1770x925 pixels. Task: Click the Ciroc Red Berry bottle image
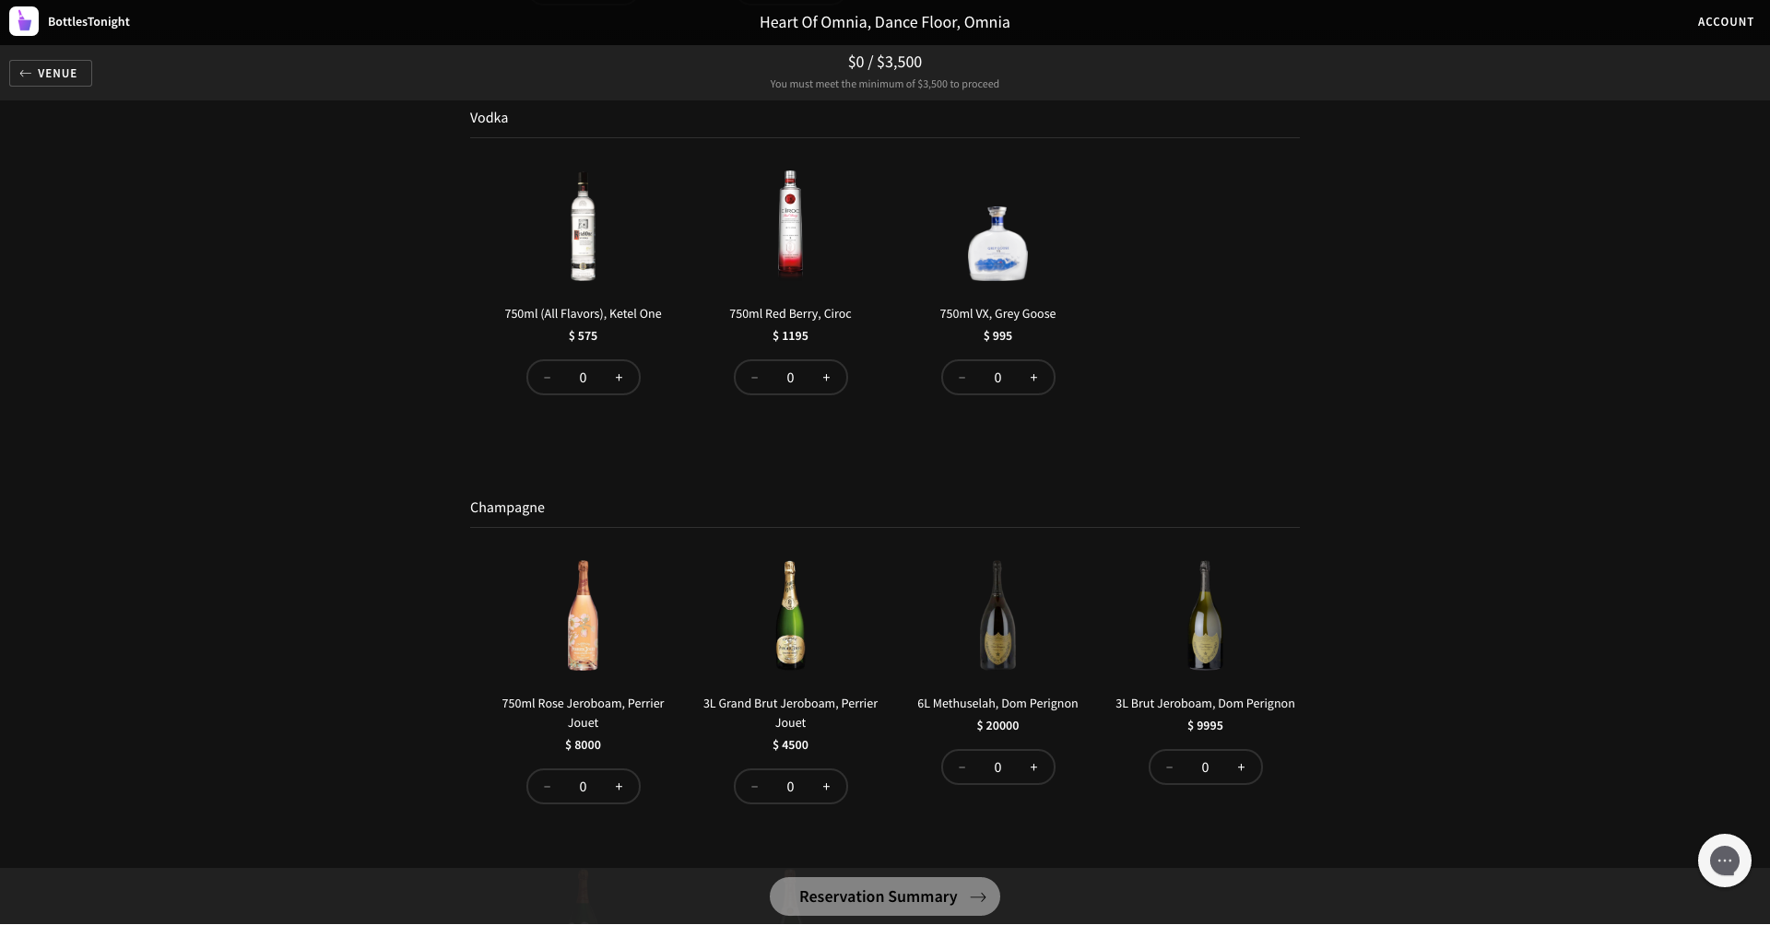[x=789, y=223]
